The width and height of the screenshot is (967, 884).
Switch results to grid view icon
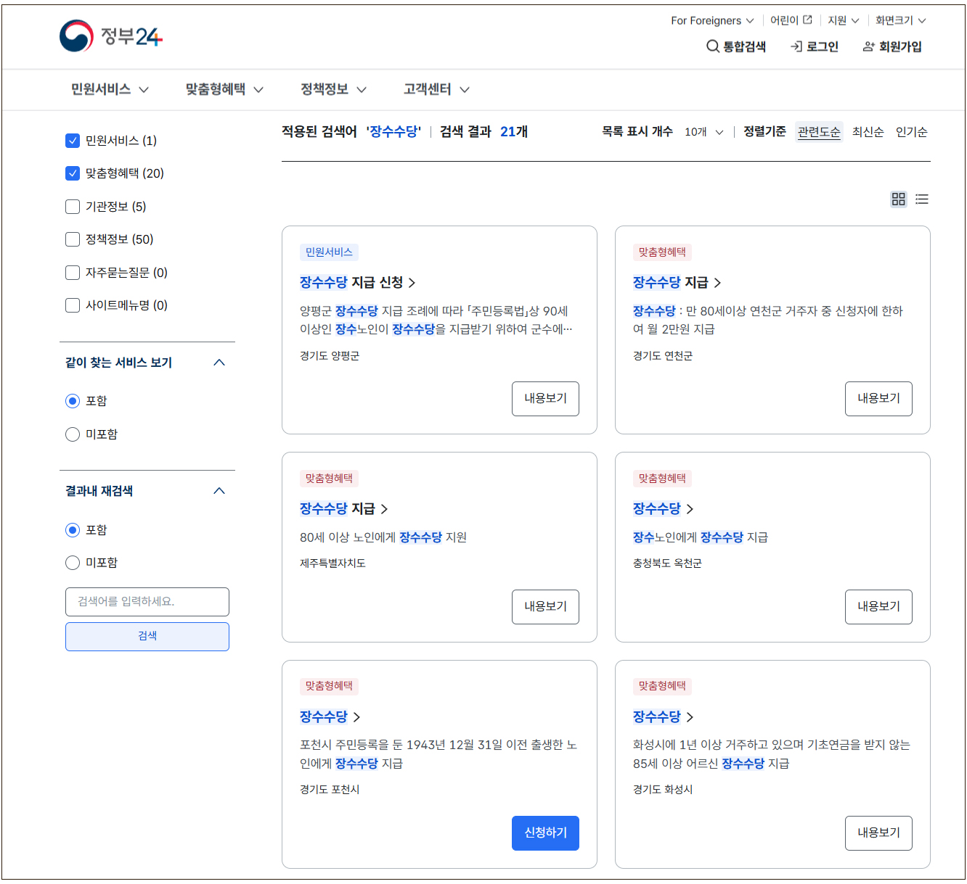[x=899, y=199]
